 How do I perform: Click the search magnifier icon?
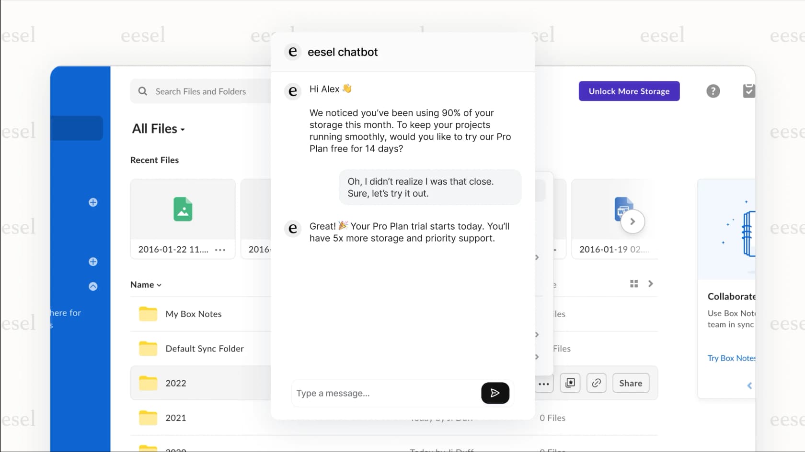(143, 91)
